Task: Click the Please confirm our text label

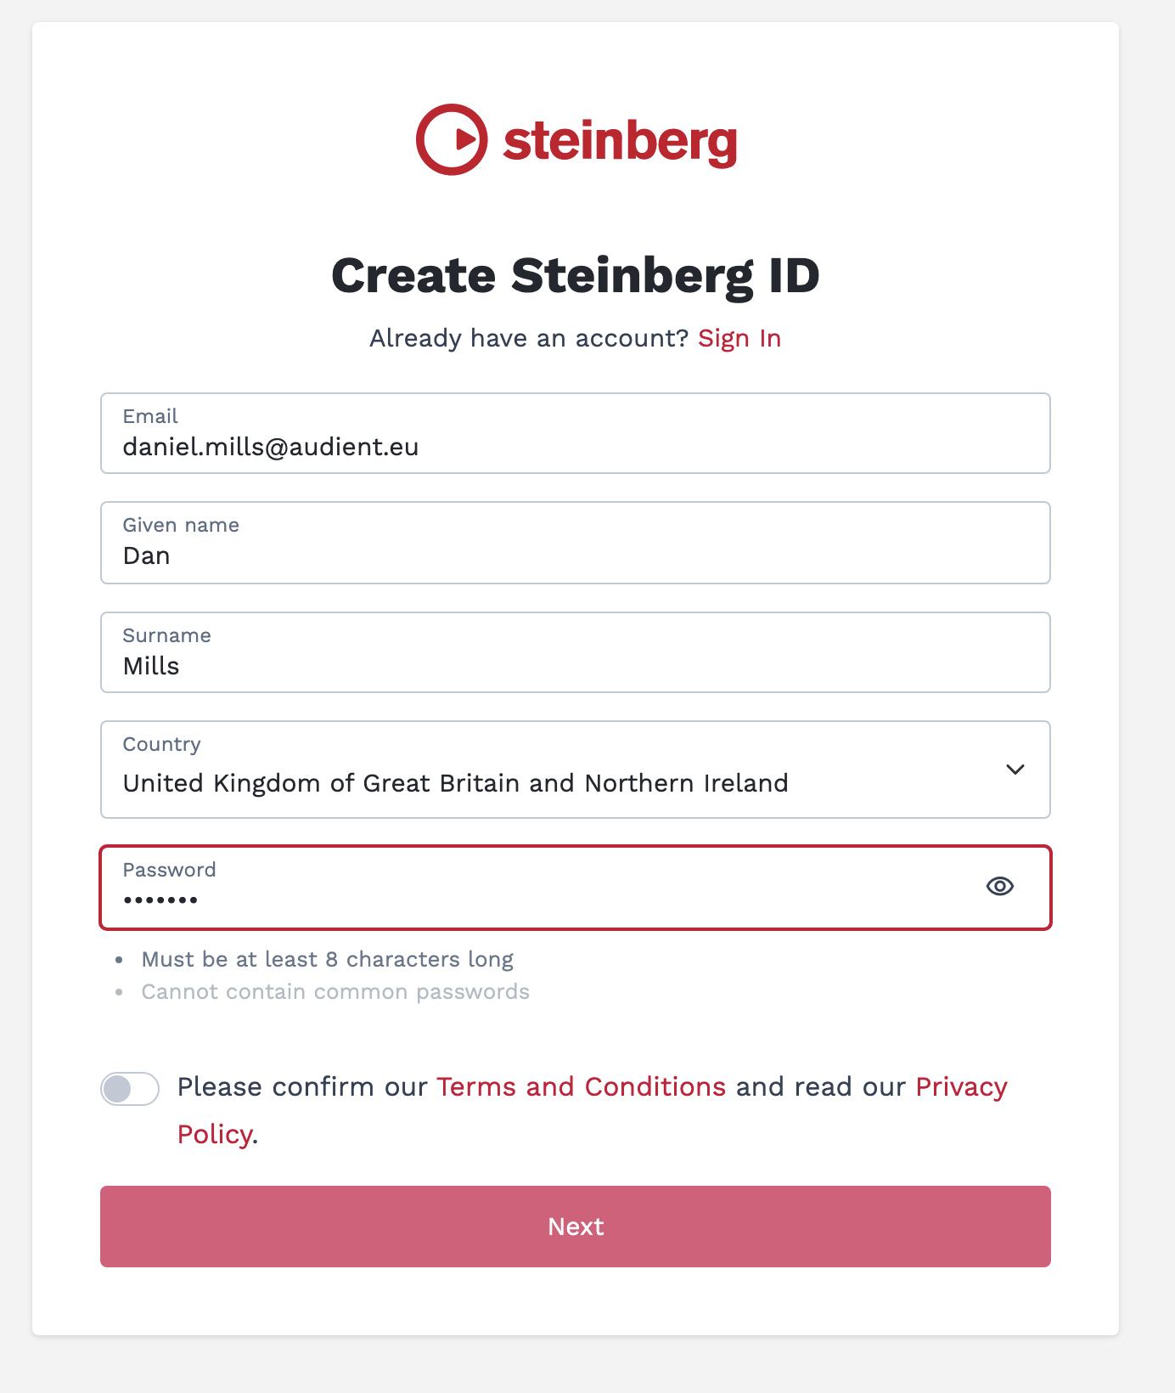Action: click(302, 1087)
